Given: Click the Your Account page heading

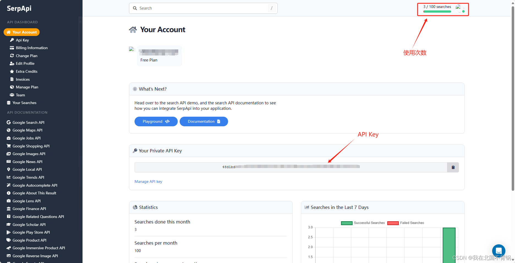Looking at the screenshot, I should 163,30.
